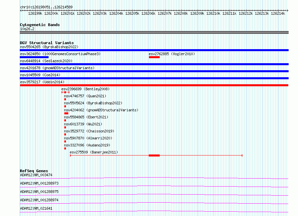Click the red square under nsv5584865
The height and width of the screenshot is (216, 298).
coord(65,120)
